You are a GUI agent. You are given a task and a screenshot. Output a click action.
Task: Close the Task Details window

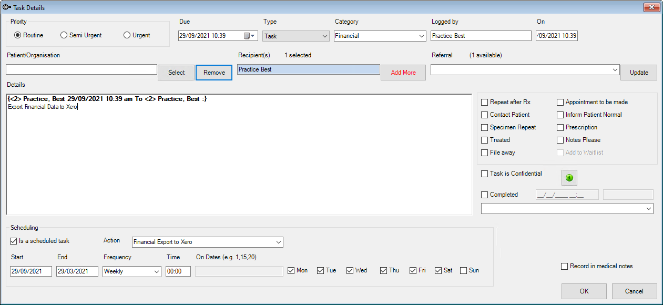[x=652, y=7]
